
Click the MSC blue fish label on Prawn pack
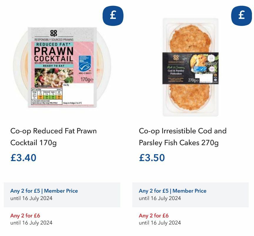(x=85, y=64)
